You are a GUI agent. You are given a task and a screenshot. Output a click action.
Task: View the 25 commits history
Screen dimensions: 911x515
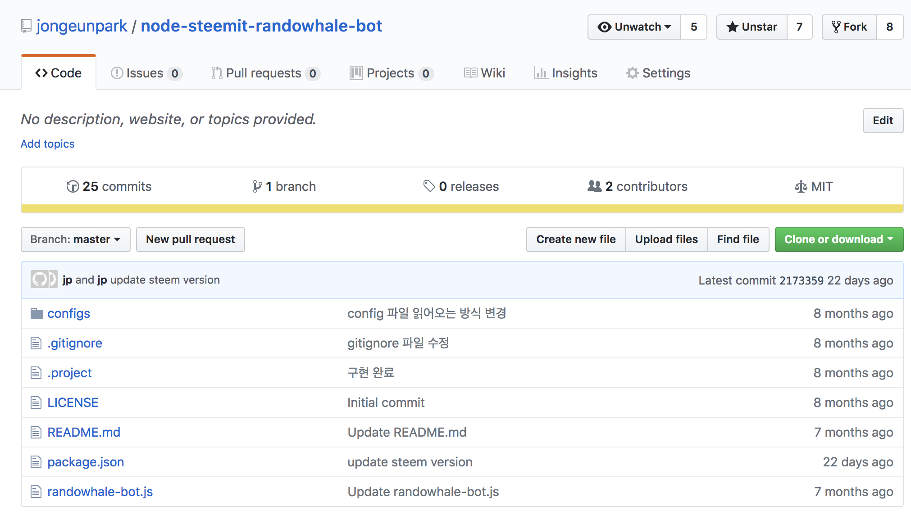(x=109, y=186)
